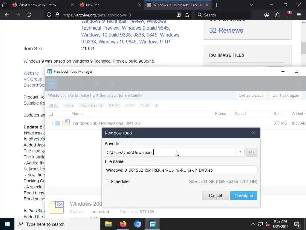
Task: Select the Active filter tab
Action: click(x=69, y=105)
